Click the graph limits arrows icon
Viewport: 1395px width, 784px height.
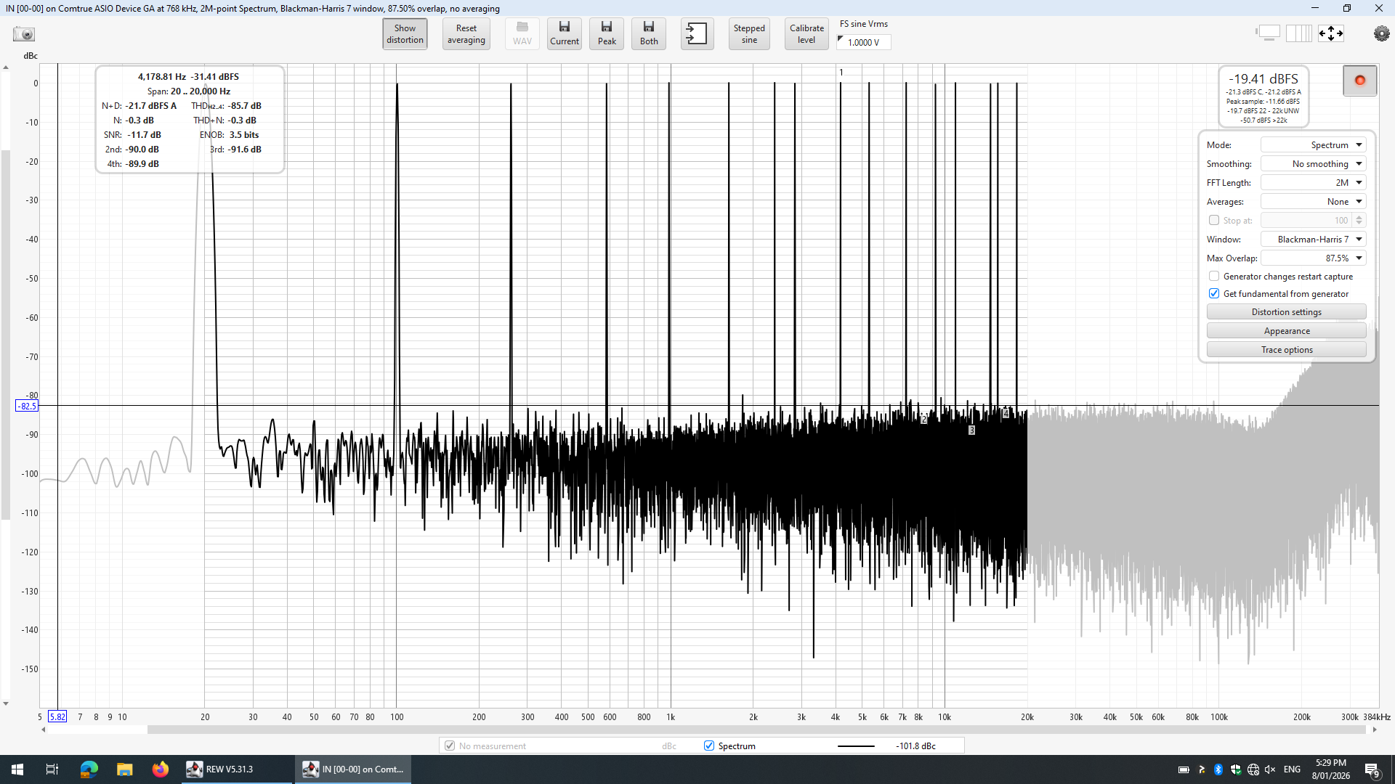coord(1331,33)
